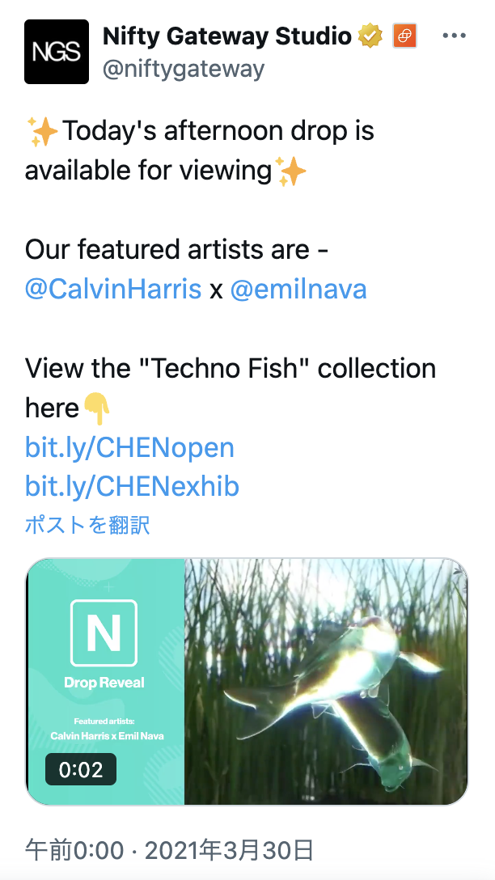Image resolution: width=495 pixels, height=880 pixels.
Task: Click the @niftygateway handle
Action: click(184, 70)
